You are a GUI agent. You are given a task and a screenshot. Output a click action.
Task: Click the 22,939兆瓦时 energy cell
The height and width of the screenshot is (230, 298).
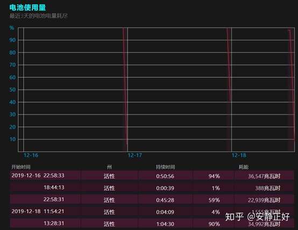coord(264,200)
